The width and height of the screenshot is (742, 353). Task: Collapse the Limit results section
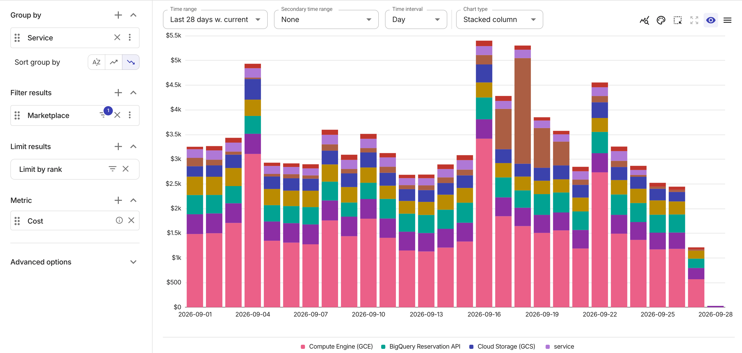[133, 146]
